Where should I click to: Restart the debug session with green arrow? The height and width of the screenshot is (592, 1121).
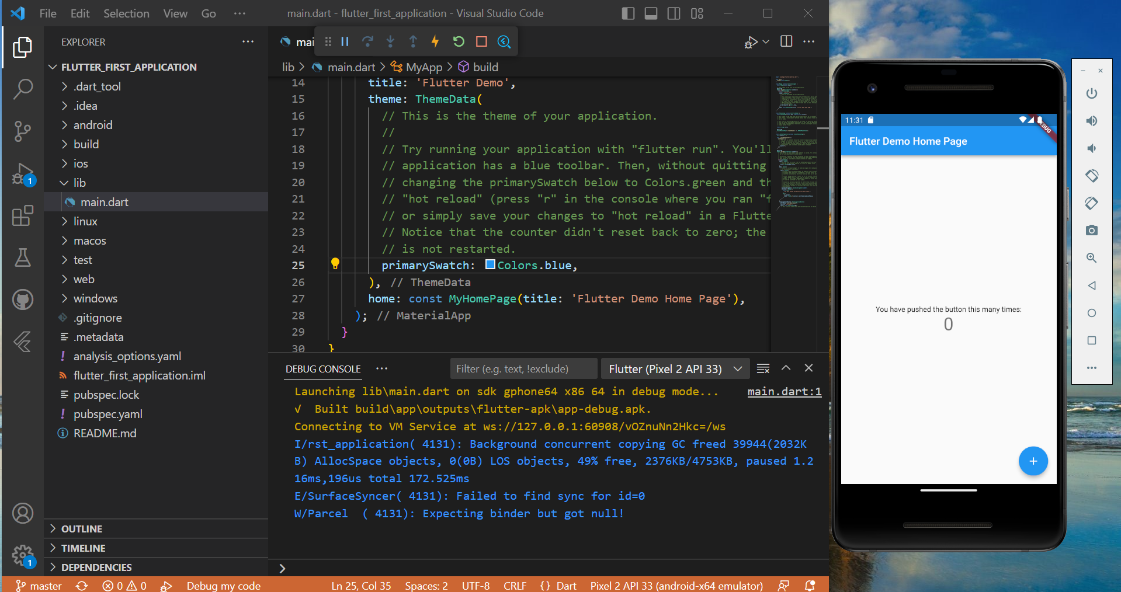(x=459, y=41)
